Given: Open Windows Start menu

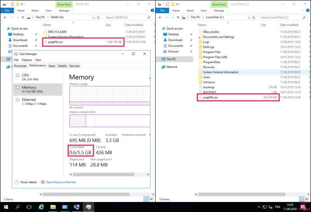Looking at the screenshot, I should click(x=6, y=207).
